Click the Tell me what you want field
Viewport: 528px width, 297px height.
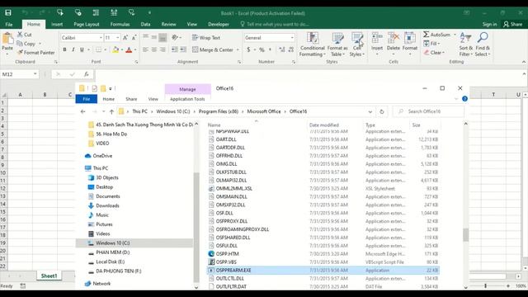click(x=275, y=24)
